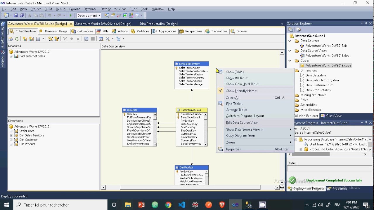Open the Zoom submenu in context menu
374x210 pixels.
click(x=255, y=142)
